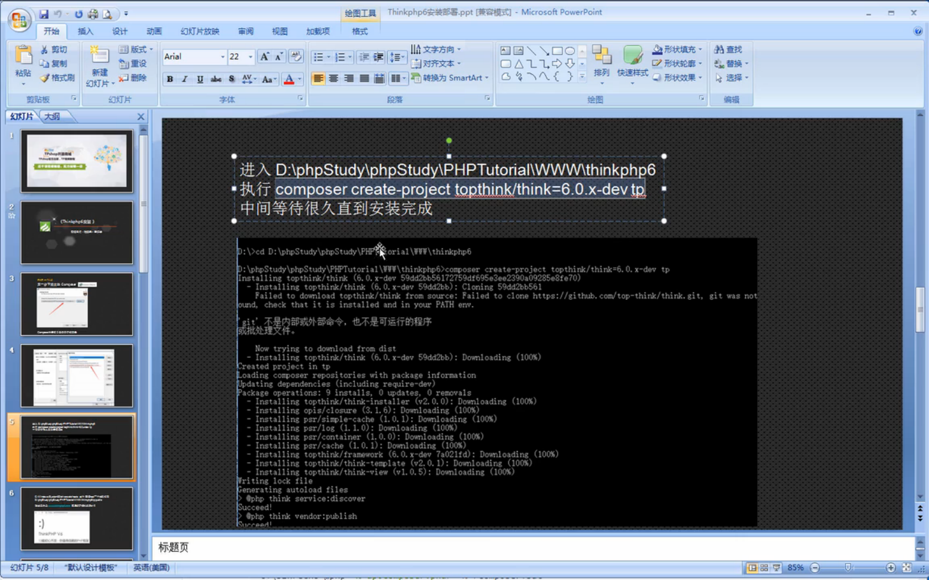The image size is (929, 580).
Task: Open the font size 22 dropdown
Action: pos(250,57)
